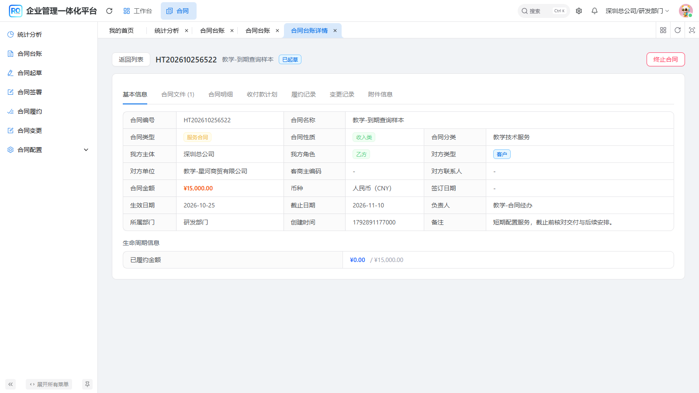
Task: Click the 终止合同 button
Action: point(666,59)
